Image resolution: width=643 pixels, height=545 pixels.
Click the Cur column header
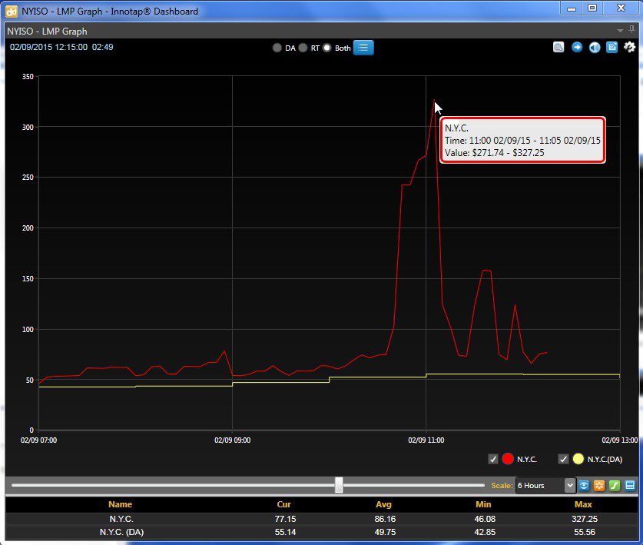[x=283, y=504]
